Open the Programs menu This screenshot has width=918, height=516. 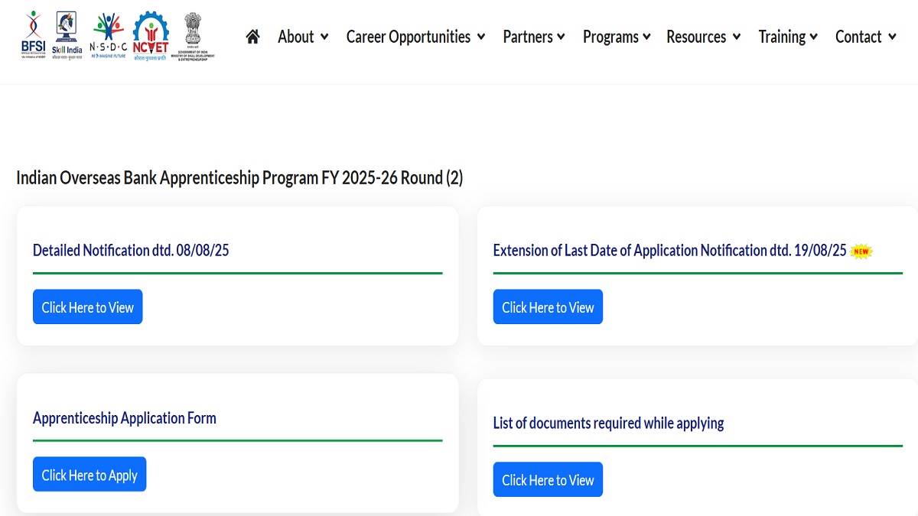point(617,37)
